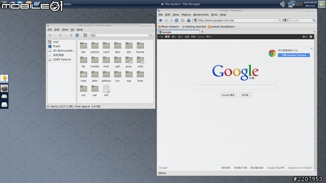
Task: Click the blue Google Chrome download button
Action: point(294,55)
